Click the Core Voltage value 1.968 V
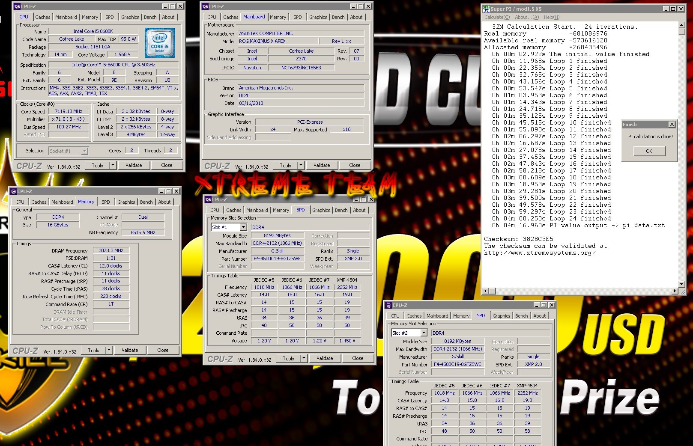Viewport: 693px width, 446px height. click(x=122, y=54)
